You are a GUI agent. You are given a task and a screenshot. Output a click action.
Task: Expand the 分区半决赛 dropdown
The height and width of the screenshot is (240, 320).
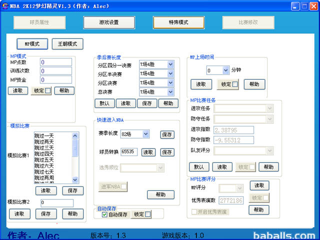(x=170, y=73)
